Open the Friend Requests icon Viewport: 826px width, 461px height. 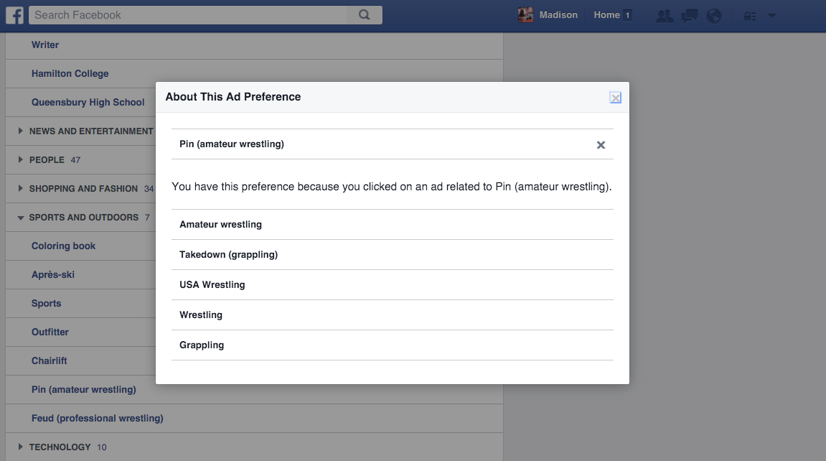click(x=665, y=16)
